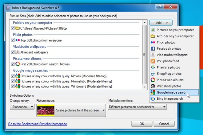Click the Flickr icon beside Top 500 photos
Viewport: 203px width, 135px height.
[18, 40]
